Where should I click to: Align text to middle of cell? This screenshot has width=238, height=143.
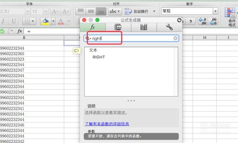click(91, 11)
